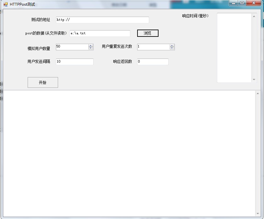Click scroll-down arrow of 响应时间 list
264x219 pixels.
tap(254, 80)
